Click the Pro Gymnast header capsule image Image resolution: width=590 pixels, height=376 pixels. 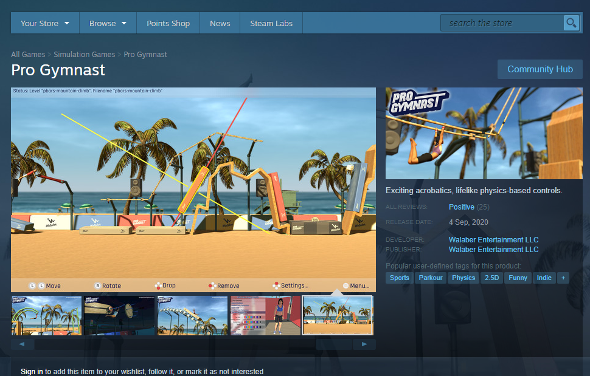(484, 134)
